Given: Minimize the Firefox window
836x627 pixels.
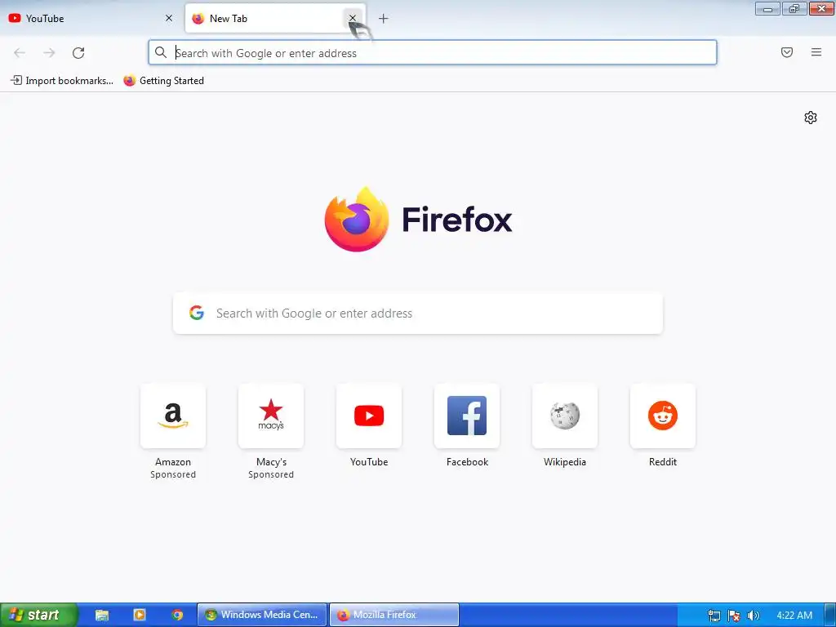Looking at the screenshot, I should [767, 8].
